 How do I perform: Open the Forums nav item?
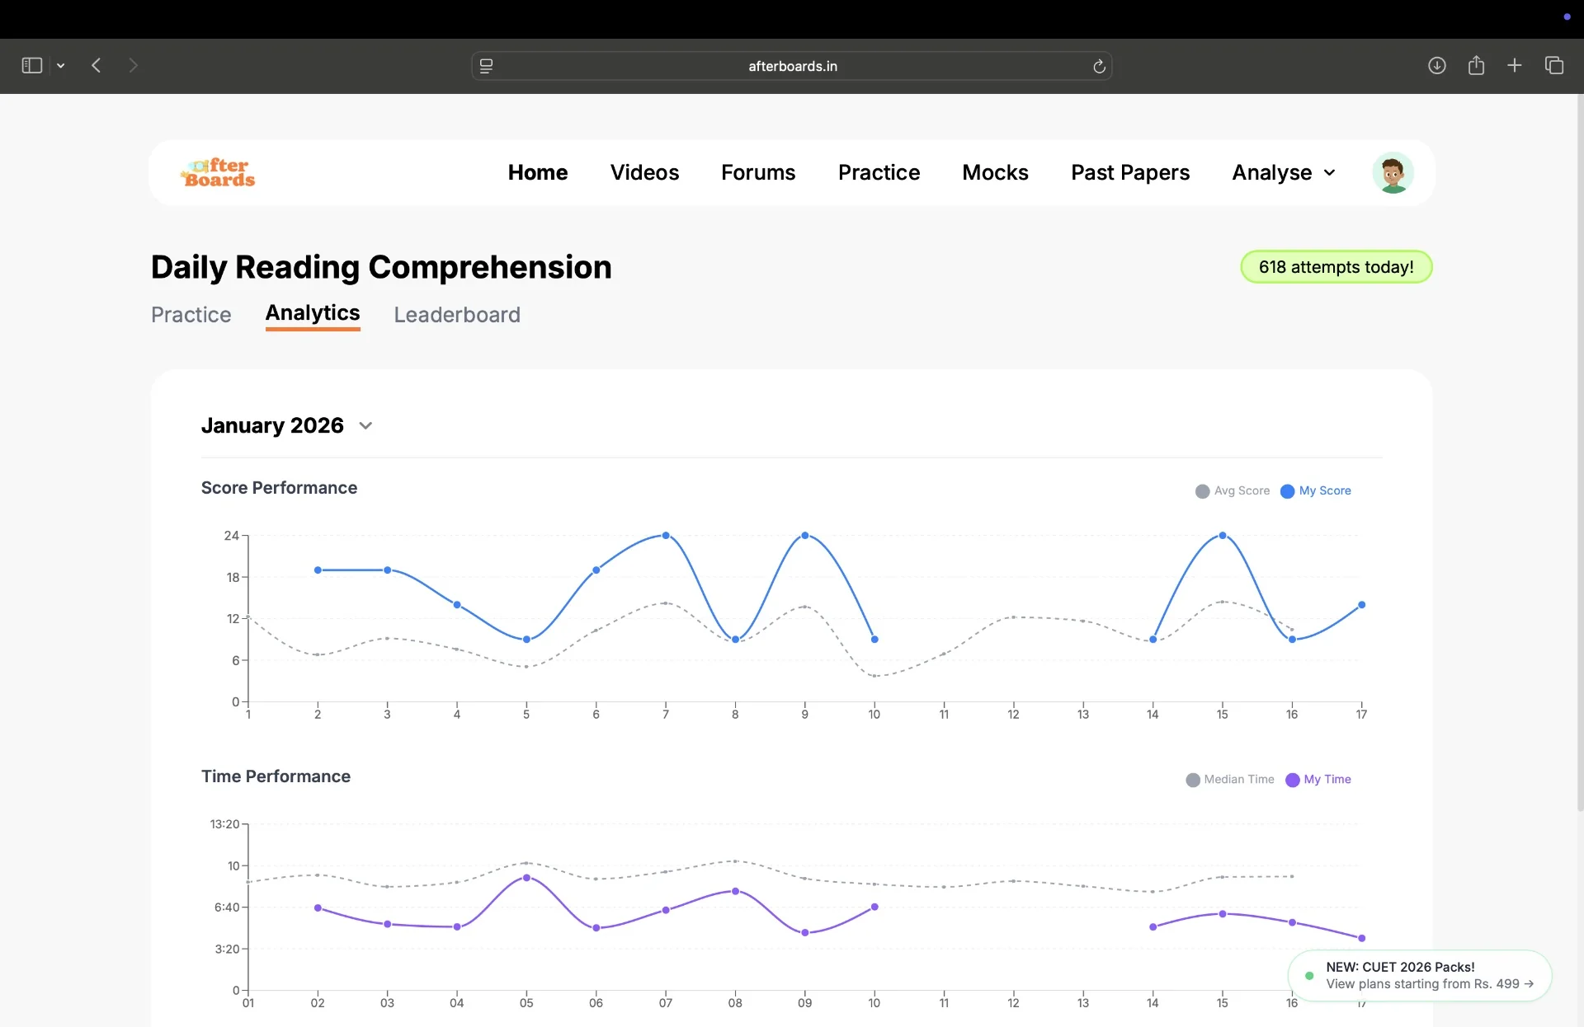coord(758,172)
